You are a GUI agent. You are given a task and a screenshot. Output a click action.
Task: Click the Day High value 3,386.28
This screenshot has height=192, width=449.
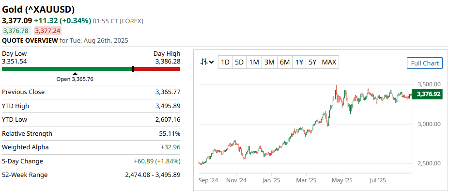click(x=168, y=61)
